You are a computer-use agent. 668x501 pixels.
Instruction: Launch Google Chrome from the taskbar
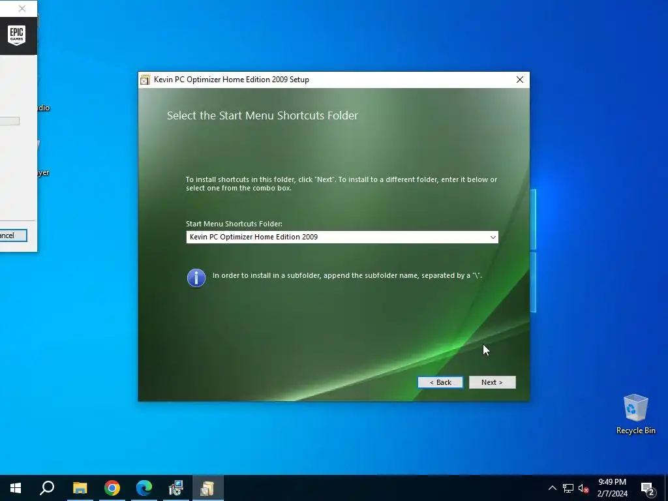pyautogui.click(x=112, y=488)
